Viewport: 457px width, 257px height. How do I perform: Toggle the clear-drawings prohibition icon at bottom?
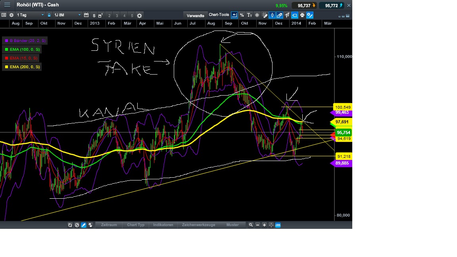pyautogui.click(x=77, y=225)
